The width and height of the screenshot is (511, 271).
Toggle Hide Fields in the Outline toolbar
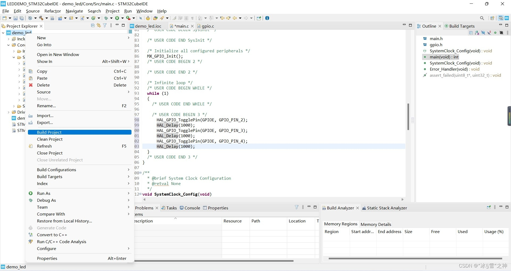(483, 33)
